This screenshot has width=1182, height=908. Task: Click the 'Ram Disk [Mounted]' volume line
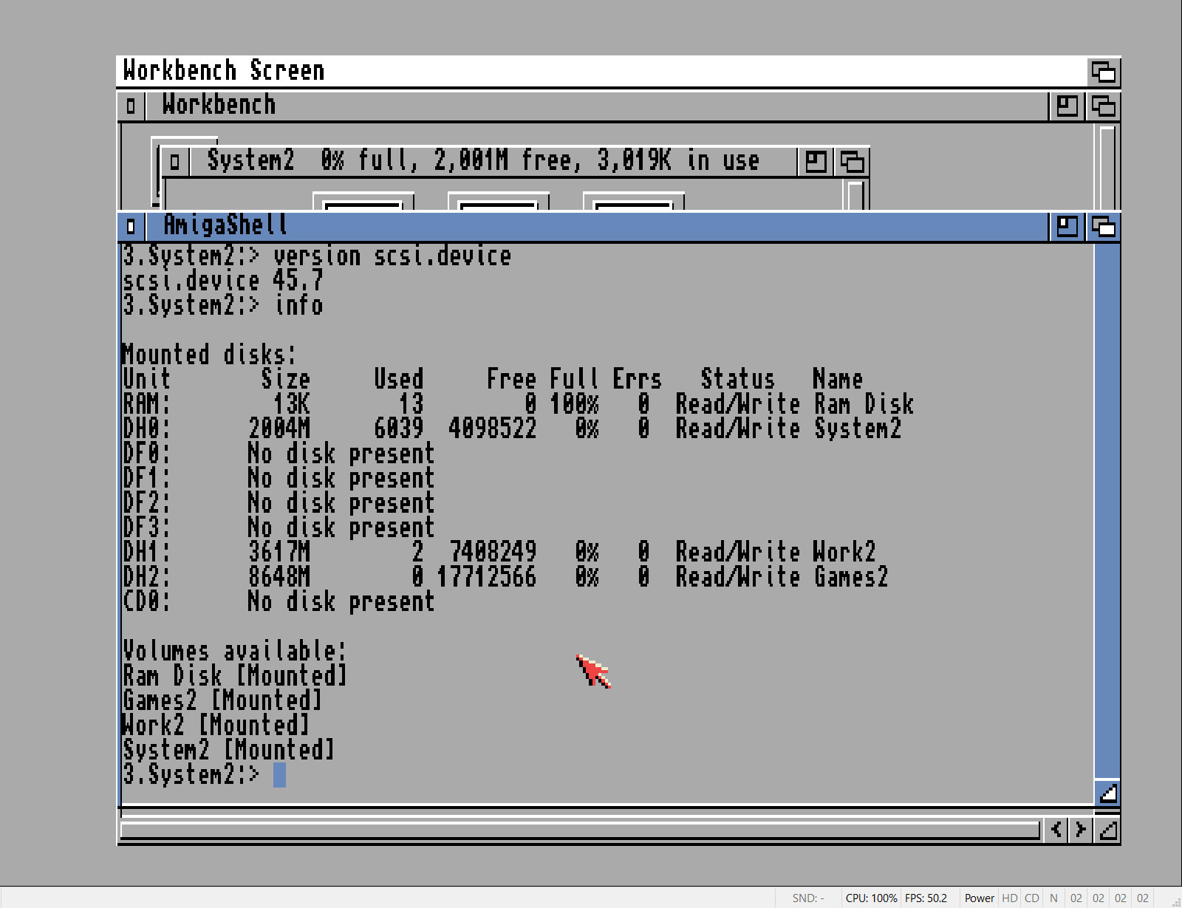(234, 676)
